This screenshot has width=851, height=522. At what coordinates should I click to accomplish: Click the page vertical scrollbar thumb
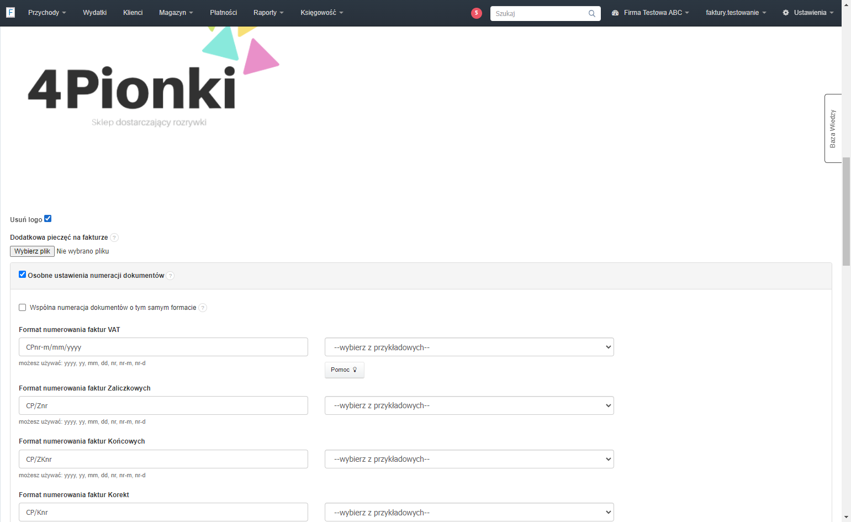(846, 212)
